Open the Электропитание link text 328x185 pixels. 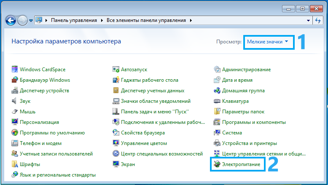(x=241, y=164)
